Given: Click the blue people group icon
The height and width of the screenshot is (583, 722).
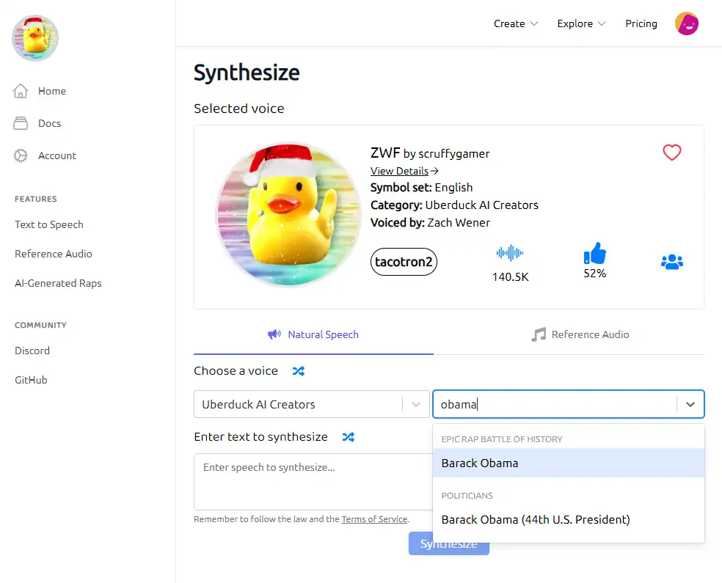Looking at the screenshot, I should [672, 262].
